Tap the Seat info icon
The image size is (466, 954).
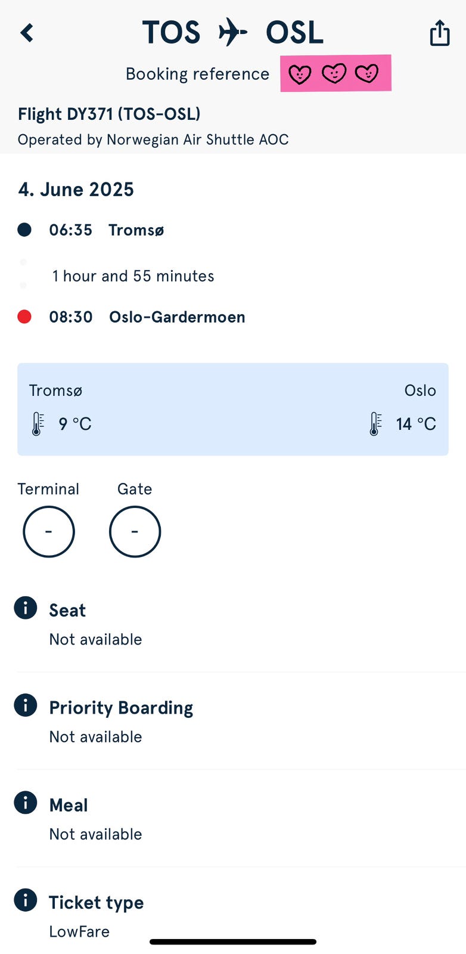pyautogui.click(x=26, y=608)
